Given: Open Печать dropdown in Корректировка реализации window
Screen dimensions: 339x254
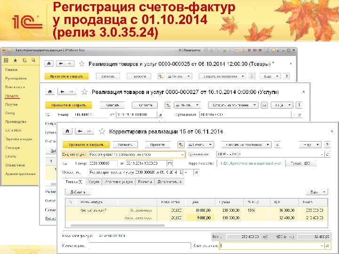Looking at the screenshot, I should (201, 145).
